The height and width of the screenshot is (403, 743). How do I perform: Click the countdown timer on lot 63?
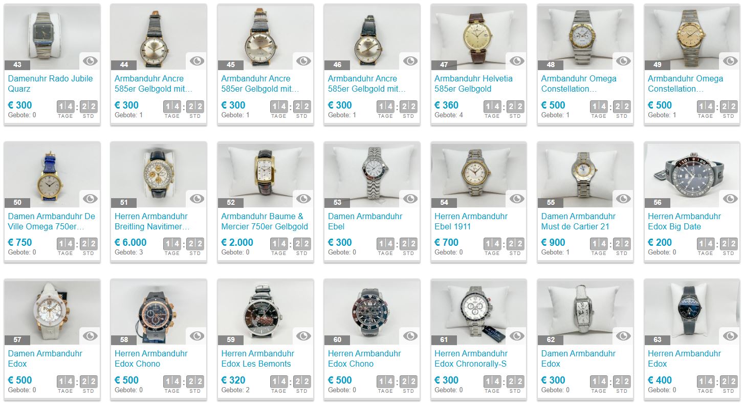pyautogui.click(x=716, y=384)
